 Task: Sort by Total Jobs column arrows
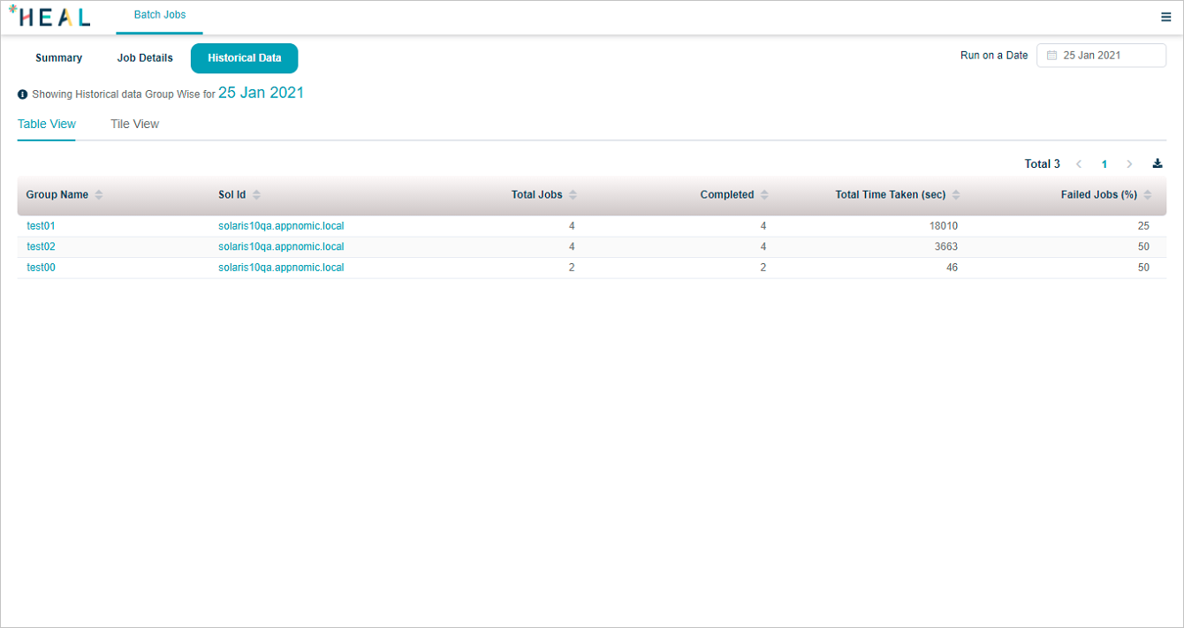[573, 195]
